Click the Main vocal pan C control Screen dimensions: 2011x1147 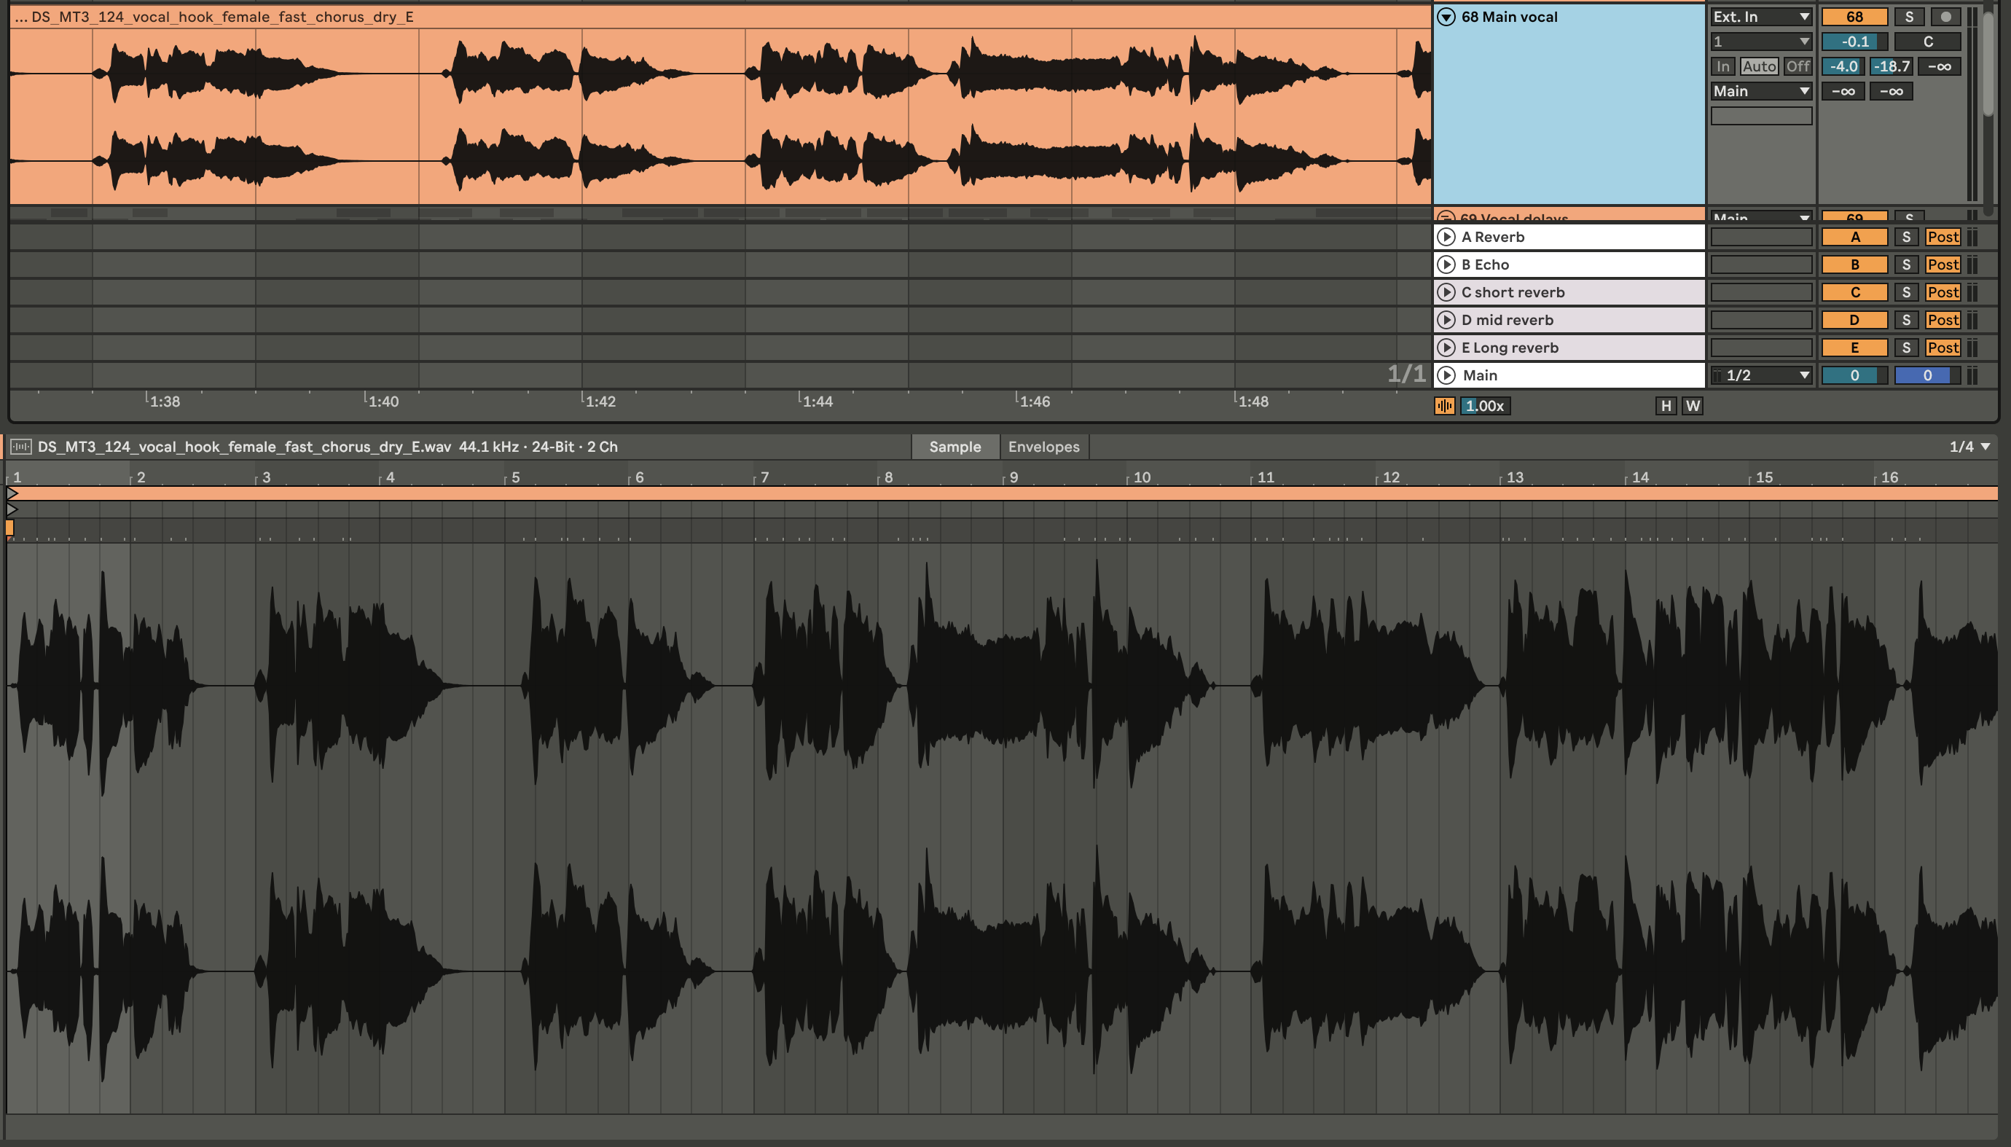point(1927,42)
